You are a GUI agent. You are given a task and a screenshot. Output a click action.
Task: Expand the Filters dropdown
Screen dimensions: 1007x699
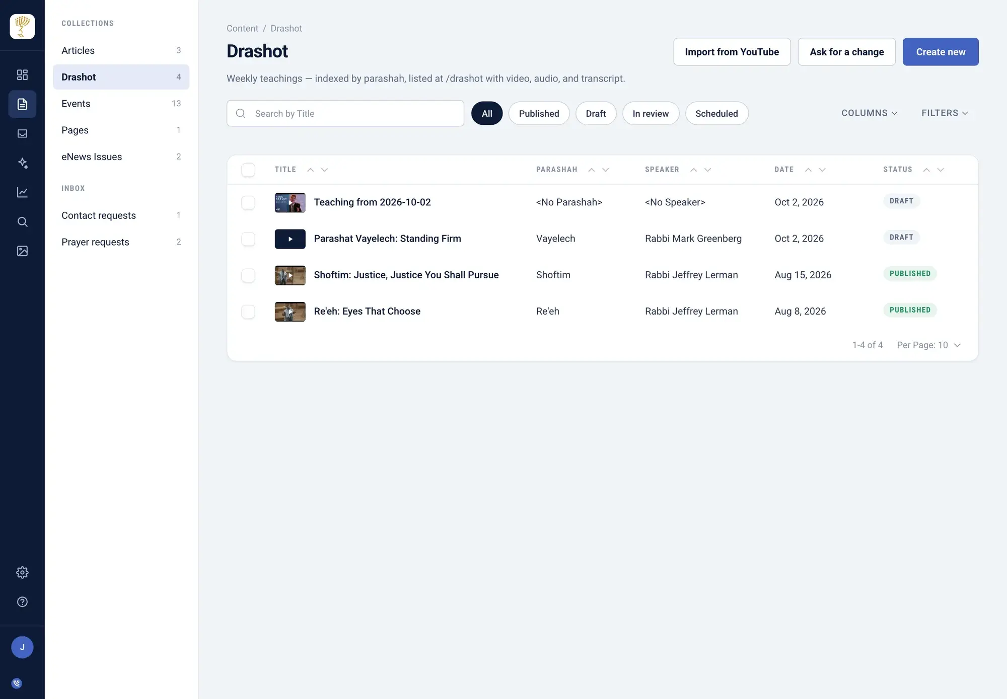pyautogui.click(x=945, y=113)
